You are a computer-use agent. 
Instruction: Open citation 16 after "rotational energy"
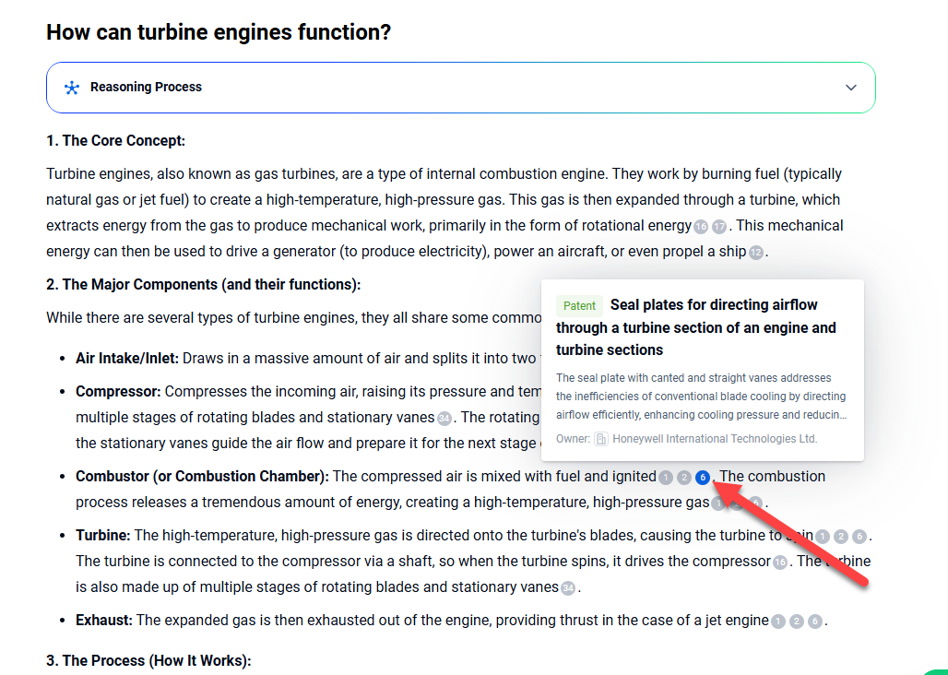click(x=701, y=227)
